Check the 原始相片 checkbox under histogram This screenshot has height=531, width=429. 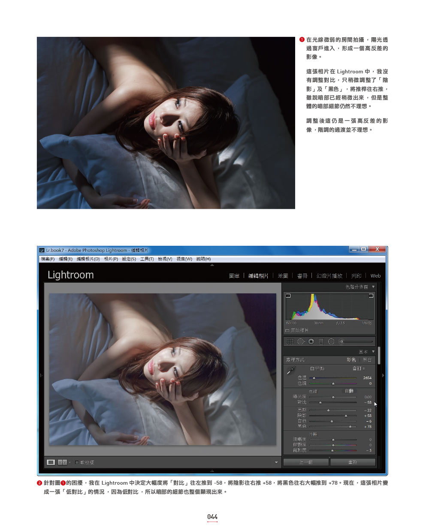coord(287,331)
